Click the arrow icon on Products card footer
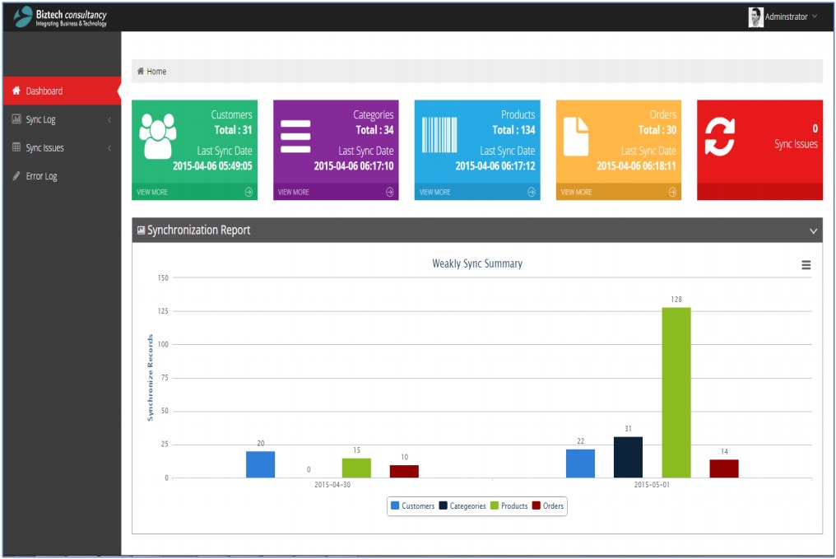Screen dimensions: 836x559 (x=531, y=192)
